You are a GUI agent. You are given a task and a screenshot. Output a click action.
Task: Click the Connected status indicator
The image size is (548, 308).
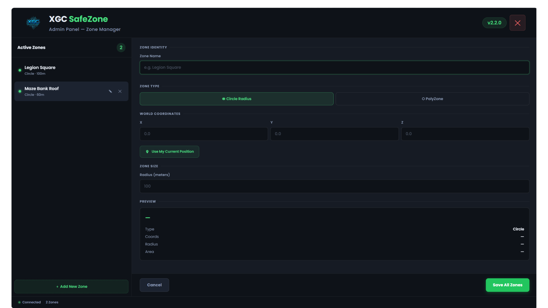29,302
